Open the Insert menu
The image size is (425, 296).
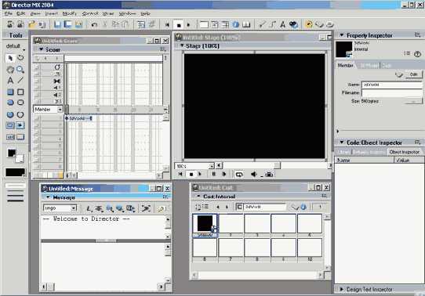52,13
